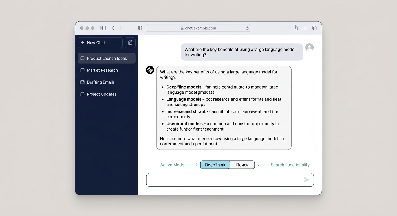Click the user avatar icon

coord(310,48)
